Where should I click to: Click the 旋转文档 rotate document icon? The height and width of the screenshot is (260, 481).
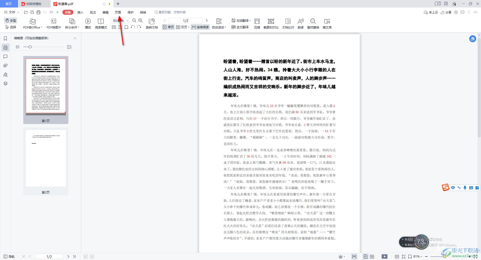152,24
